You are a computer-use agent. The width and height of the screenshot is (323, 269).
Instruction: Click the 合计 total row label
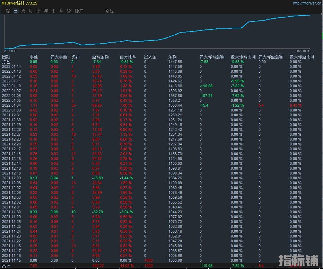pyautogui.click(x=6, y=266)
